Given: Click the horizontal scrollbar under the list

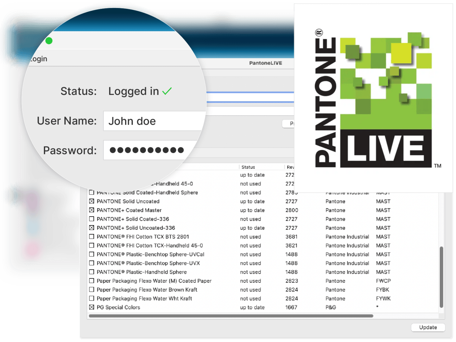Looking at the screenshot, I should point(231,316).
